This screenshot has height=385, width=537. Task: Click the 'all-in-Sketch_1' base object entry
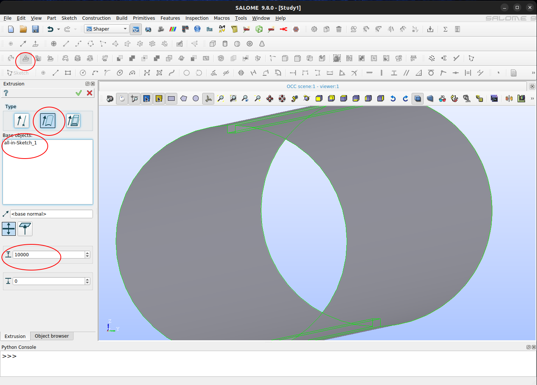[21, 143]
